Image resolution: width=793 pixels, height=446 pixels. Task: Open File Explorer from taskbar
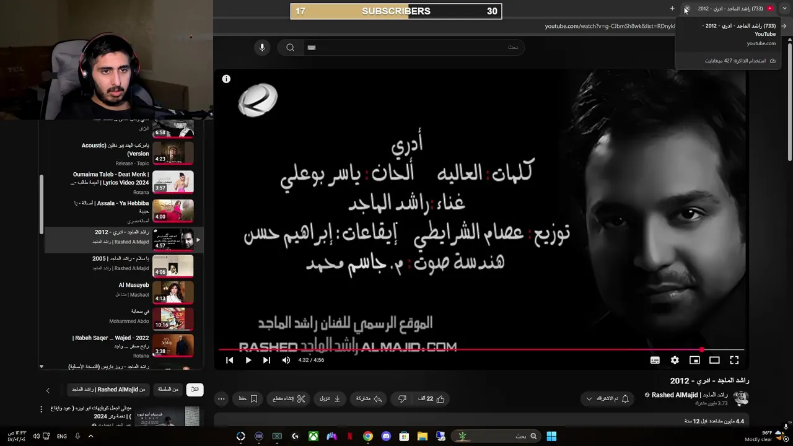click(422, 436)
